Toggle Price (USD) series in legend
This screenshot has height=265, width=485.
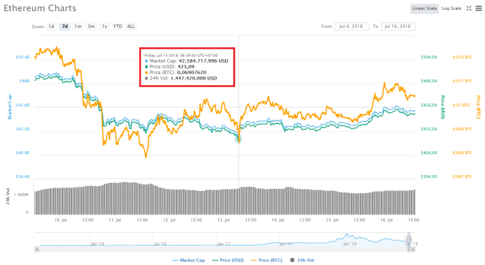pos(228,260)
